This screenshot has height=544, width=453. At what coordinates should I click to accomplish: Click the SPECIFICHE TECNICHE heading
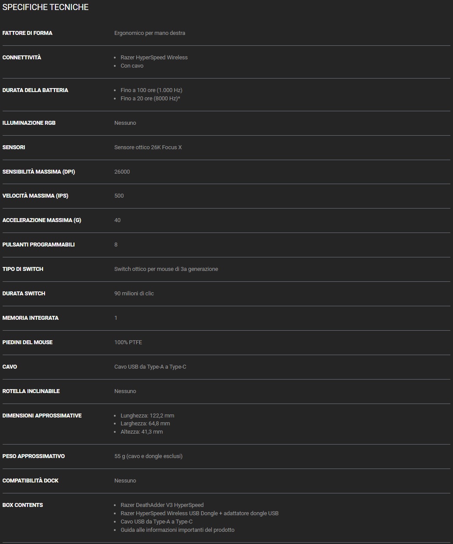[x=45, y=7]
